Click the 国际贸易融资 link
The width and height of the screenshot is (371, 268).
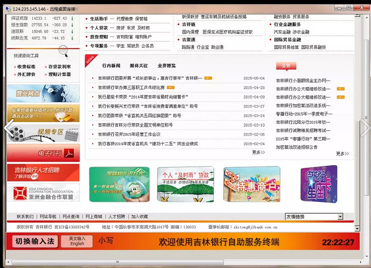pyautogui.click(x=313, y=47)
